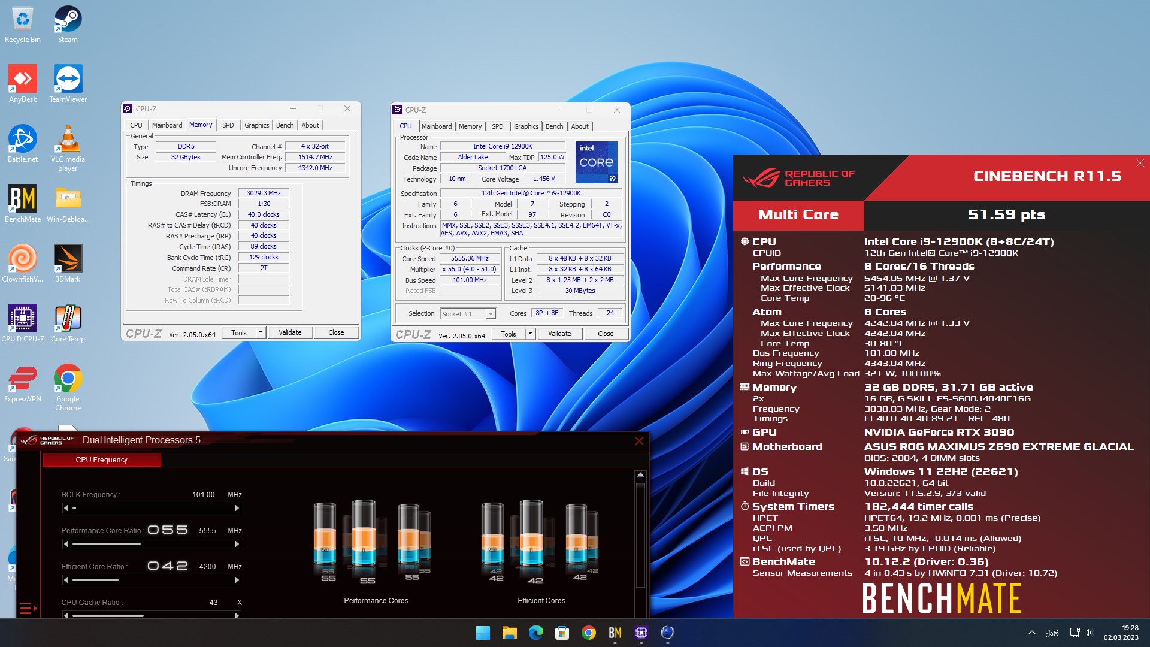The width and height of the screenshot is (1150, 647).
Task: Decrease Performance Core Ratio with left arrow
Action: click(66, 544)
